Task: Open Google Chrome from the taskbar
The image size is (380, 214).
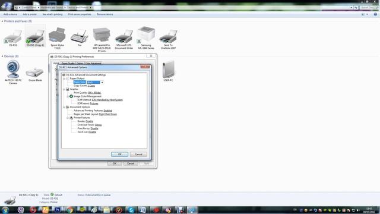Action: click(70, 210)
